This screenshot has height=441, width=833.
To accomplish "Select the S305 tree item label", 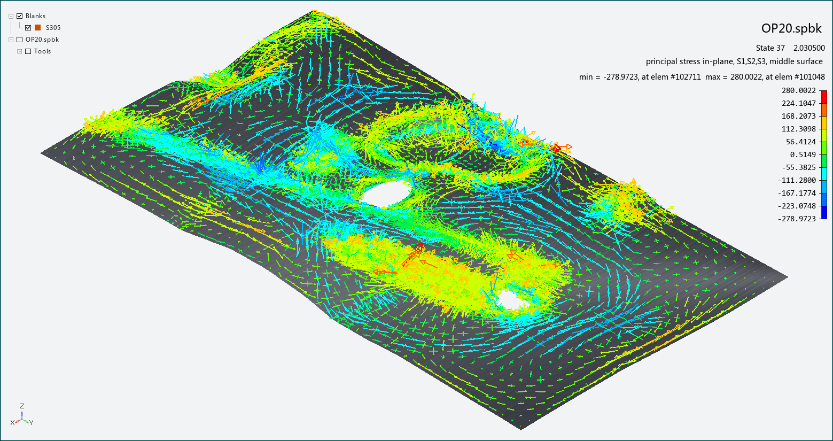I will [x=53, y=28].
